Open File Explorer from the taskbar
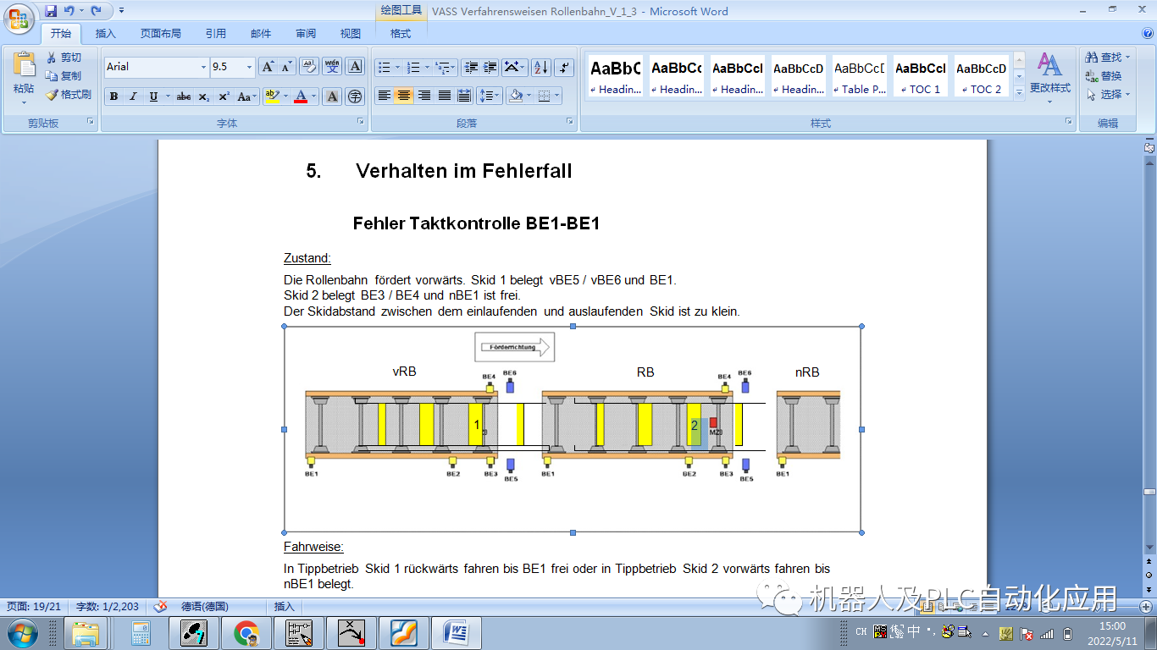 point(86,633)
